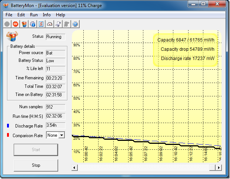Open the Help menu

pos(60,15)
